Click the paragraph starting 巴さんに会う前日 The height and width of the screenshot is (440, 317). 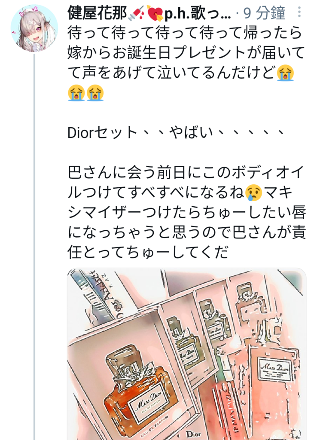[x=187, y=212]
